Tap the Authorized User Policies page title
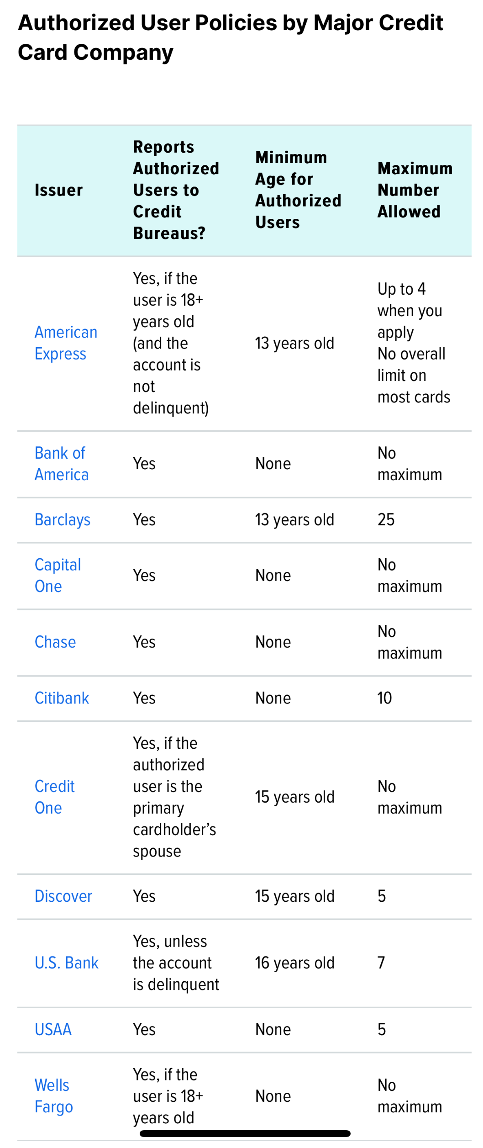483x1148 pixels. click(231, 37)
